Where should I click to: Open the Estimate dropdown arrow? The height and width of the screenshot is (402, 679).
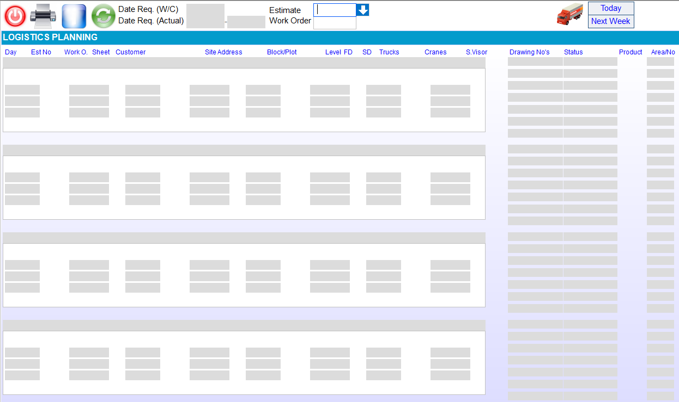click(x=363, y=10)
